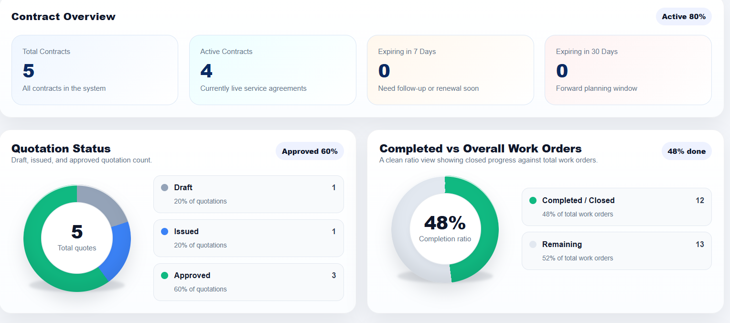
Task: Open the Completed / Closed work orders row
Action: pos(617,207)
